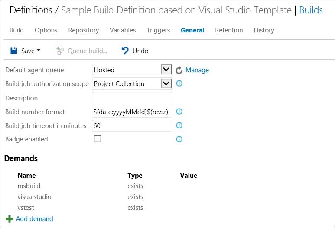Screen dimensions: 335x228
Task: Click info icon for Build number format
Action: click(x=179, y=112)
